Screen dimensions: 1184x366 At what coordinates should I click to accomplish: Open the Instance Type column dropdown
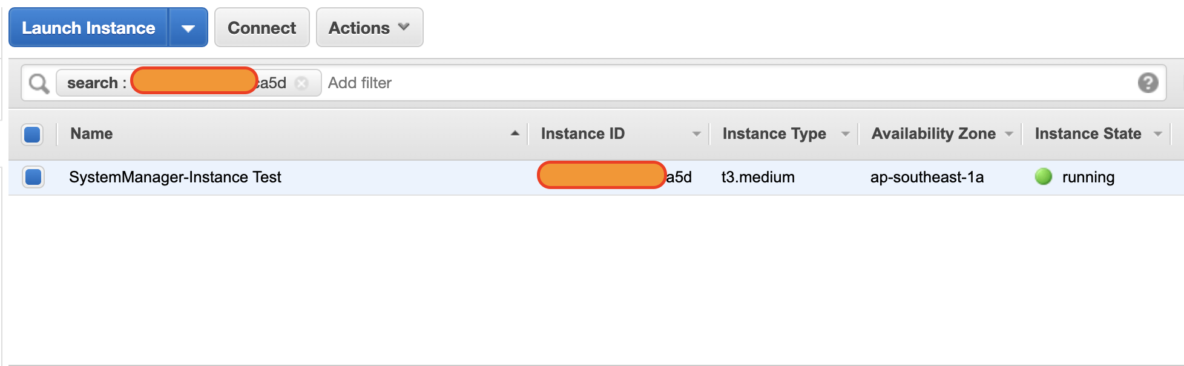[845, 134]
